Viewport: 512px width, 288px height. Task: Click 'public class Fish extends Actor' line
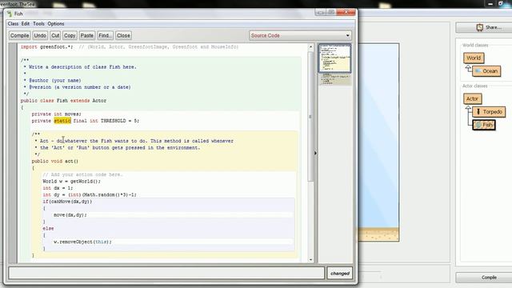tap(63, 101)
